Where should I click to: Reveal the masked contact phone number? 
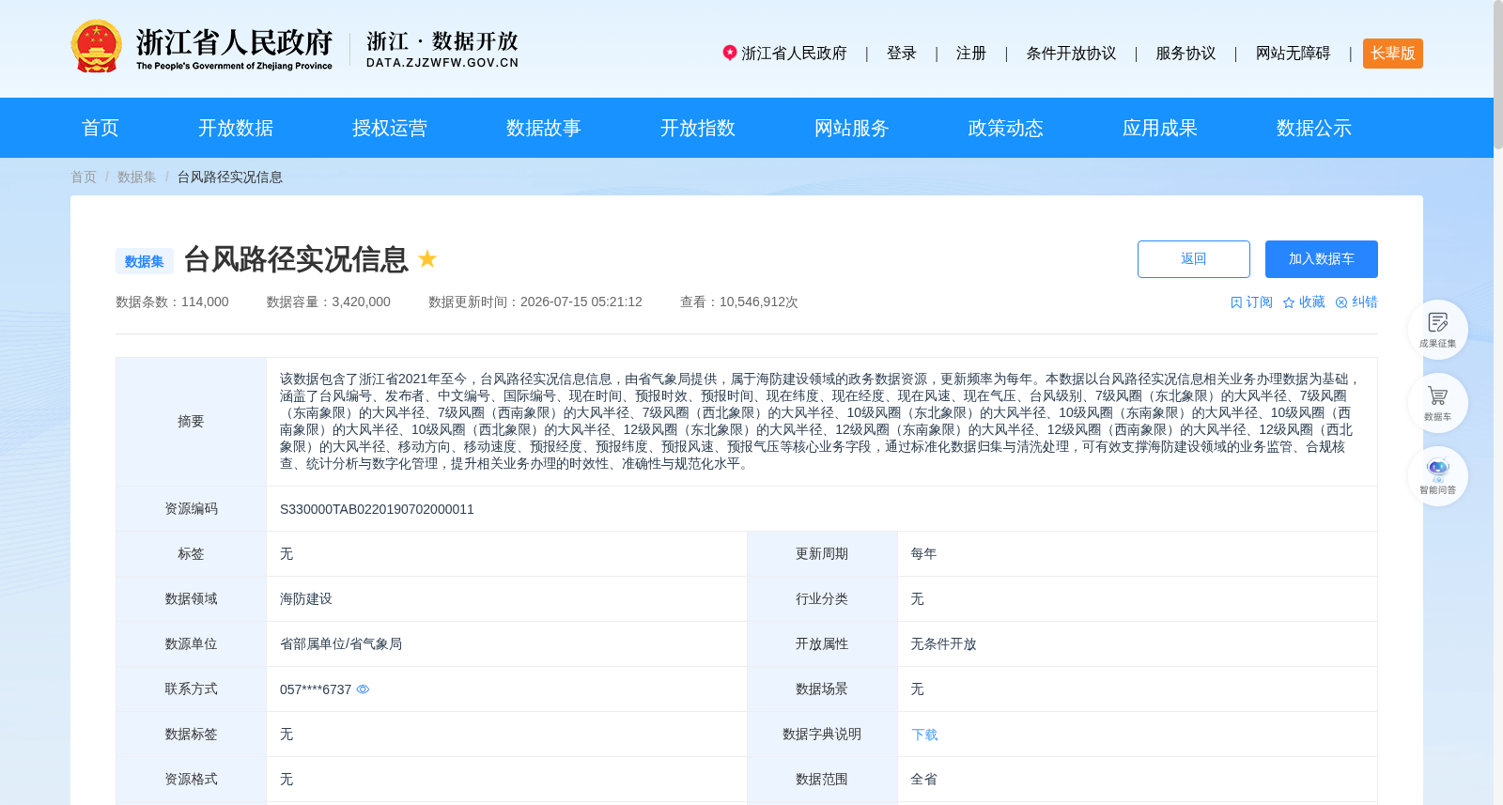(x=363, y=689)
